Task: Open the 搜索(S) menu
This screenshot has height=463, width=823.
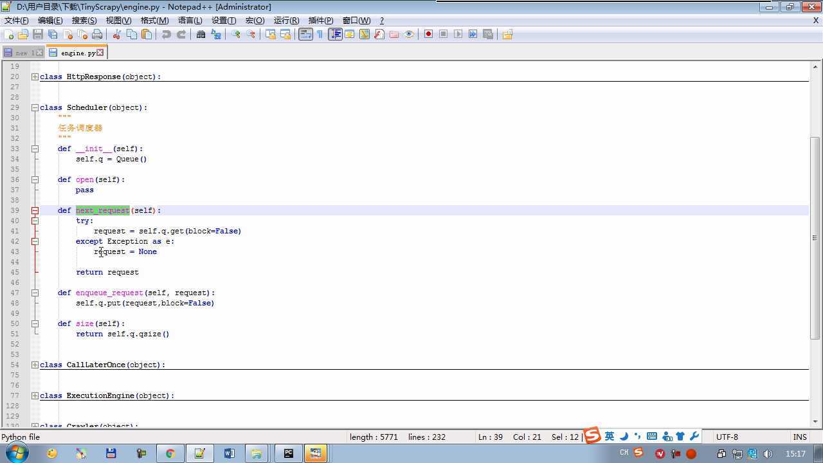Action: pos(84,21)
